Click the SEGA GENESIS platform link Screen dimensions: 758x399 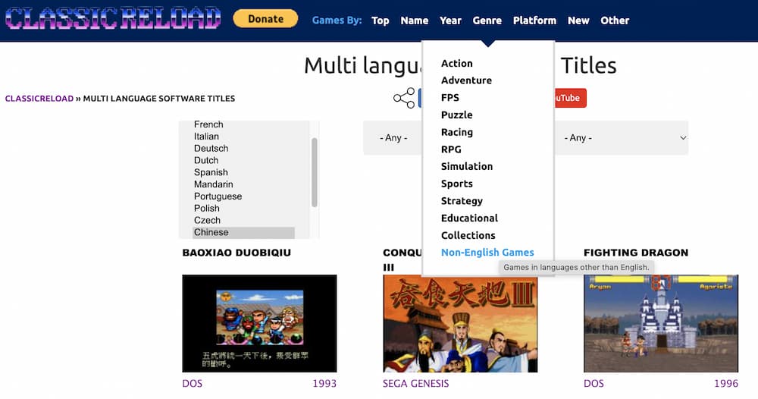pos(415,384)
